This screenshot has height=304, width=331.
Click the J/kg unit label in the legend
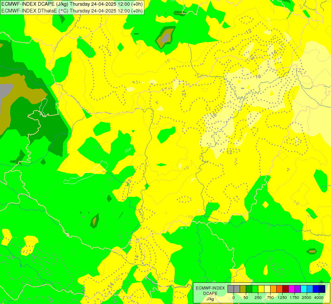(210, 299)
